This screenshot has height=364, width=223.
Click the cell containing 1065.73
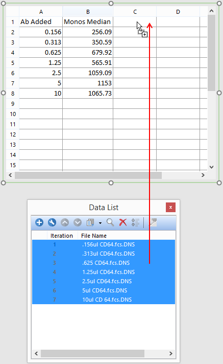click(88, 94)
